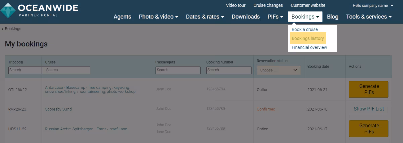Select Financial overview in Bookings menu
Screen dimensions: 403x143
[309, 47]
